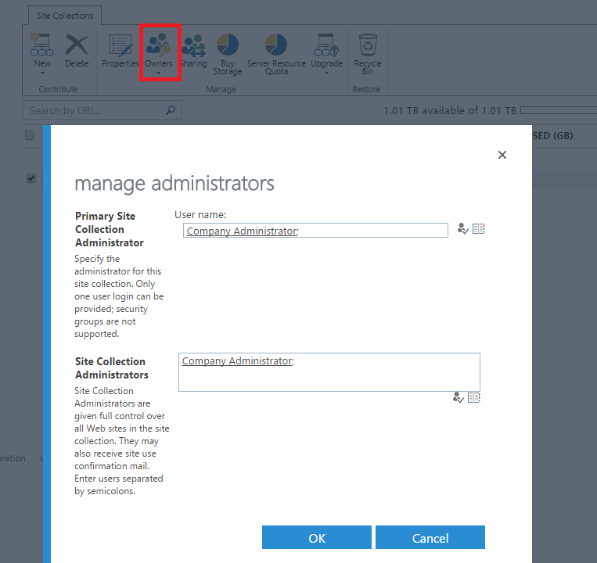This screenshot has width=597, height=563.
Task: Click the 'Primary Site Collection Administrator' heading
Action: pyautogui.click(x=110, y=229)
